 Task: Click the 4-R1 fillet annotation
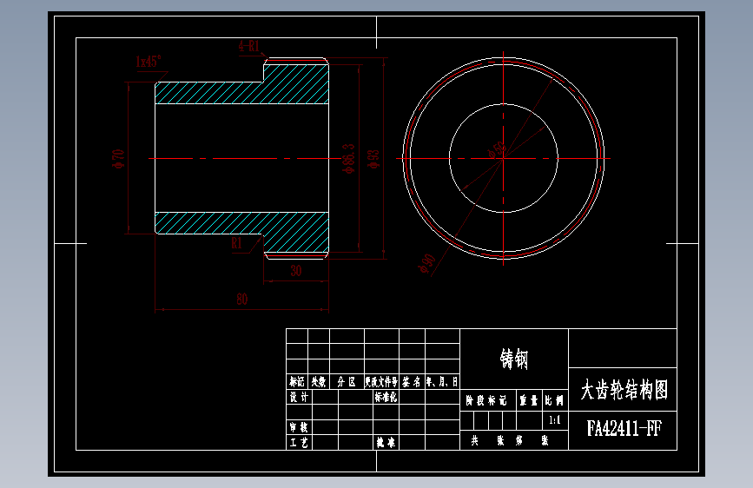[x=248, y=46]
